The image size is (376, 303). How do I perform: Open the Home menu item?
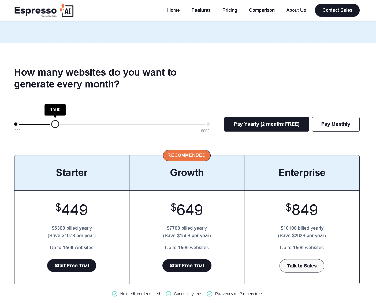click(x=173, y=10)
